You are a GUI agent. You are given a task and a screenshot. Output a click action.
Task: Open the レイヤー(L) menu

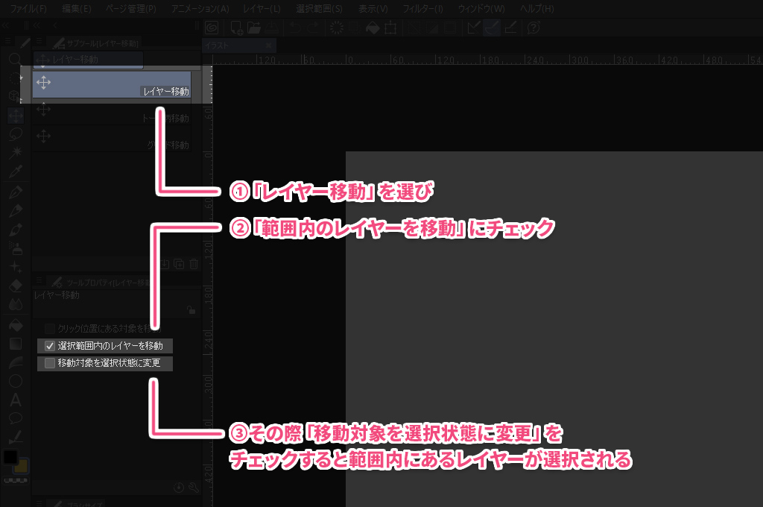(x=262, y=9)
